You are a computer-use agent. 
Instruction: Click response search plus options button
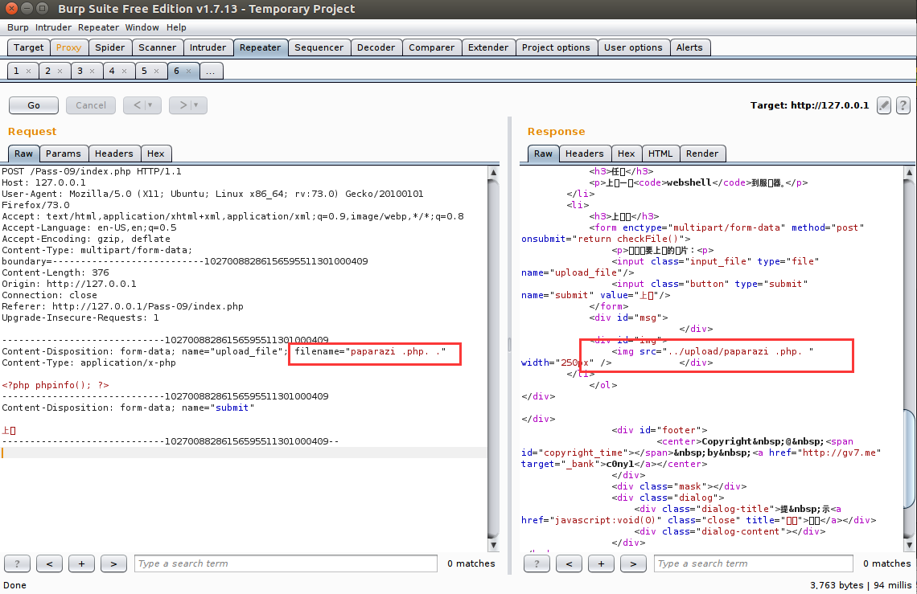tap(601, 563)
